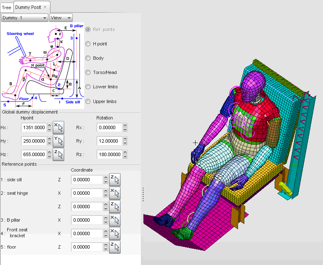Screen dimensions: 323x265
Task: Select the Torso/Head radio option
Action: [88, 72]
